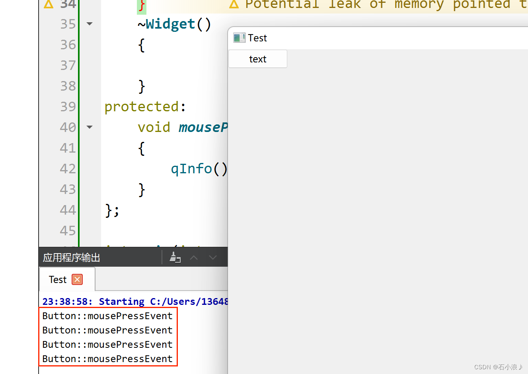
Task: Click the Test window title bar icon
Action: [239, 38]
